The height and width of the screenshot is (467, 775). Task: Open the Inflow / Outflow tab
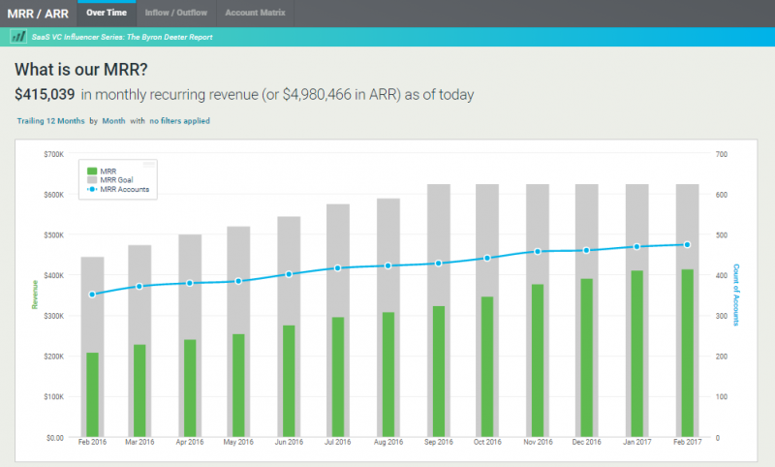(175, 13)
